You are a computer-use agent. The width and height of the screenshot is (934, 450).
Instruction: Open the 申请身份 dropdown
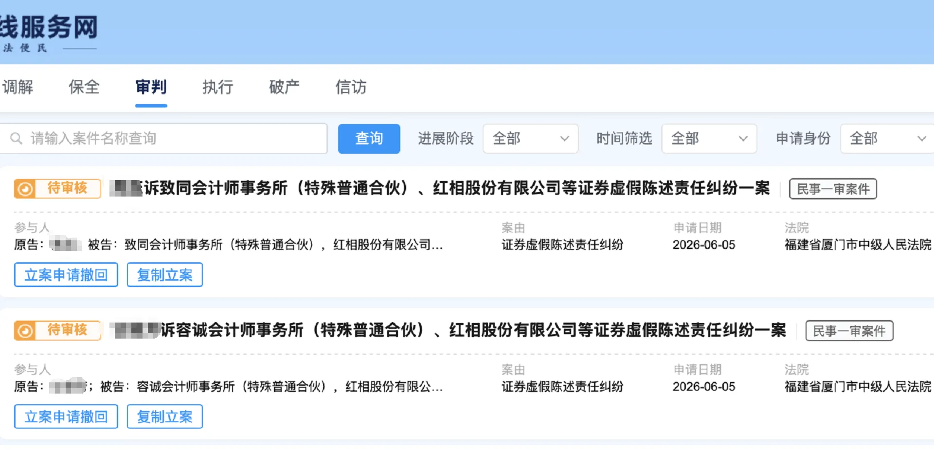pyautogui.click(x=887, y=139)
